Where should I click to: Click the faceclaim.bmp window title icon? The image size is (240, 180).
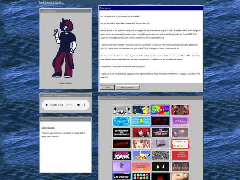tap(41, 11)
